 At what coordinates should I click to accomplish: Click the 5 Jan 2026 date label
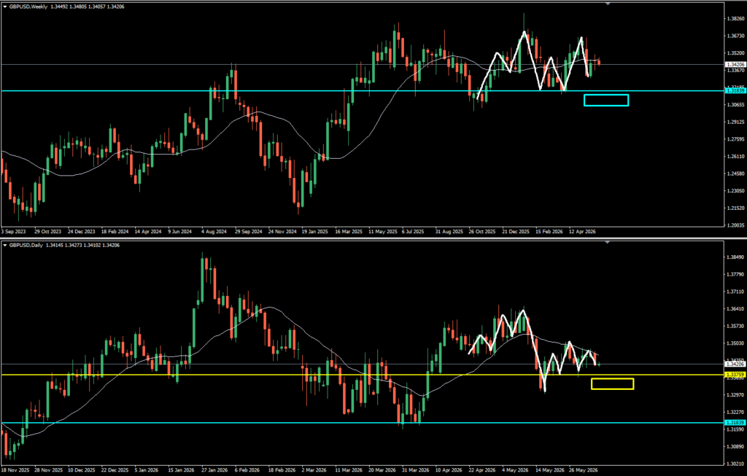[147, 470]
